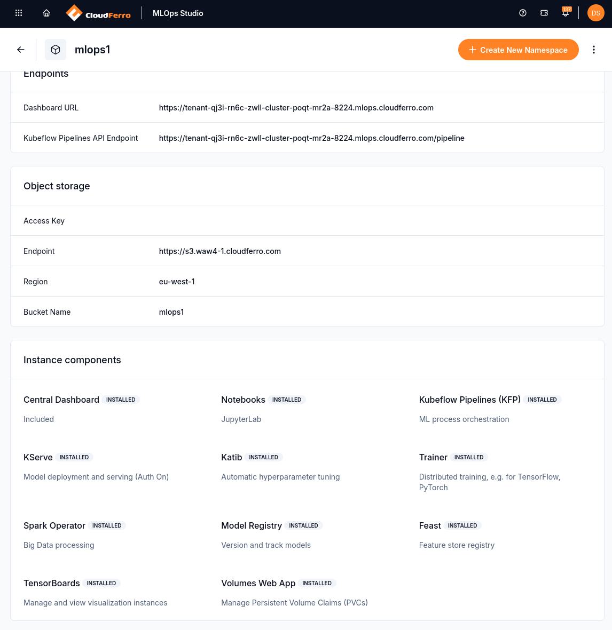Click Manage and view visualization instances text
The image size is (612, 630).
pyautogui.click(x=95, y=603)
